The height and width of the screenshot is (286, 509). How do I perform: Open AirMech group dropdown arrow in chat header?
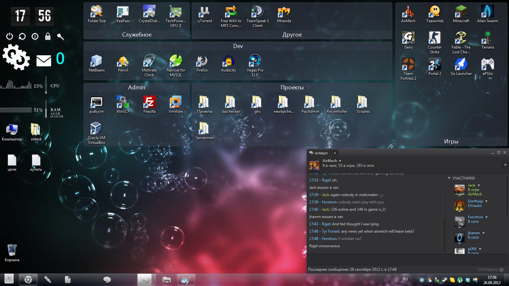click(340, 161)
